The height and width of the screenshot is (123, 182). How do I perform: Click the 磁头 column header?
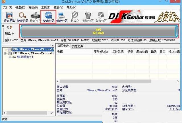154,52
